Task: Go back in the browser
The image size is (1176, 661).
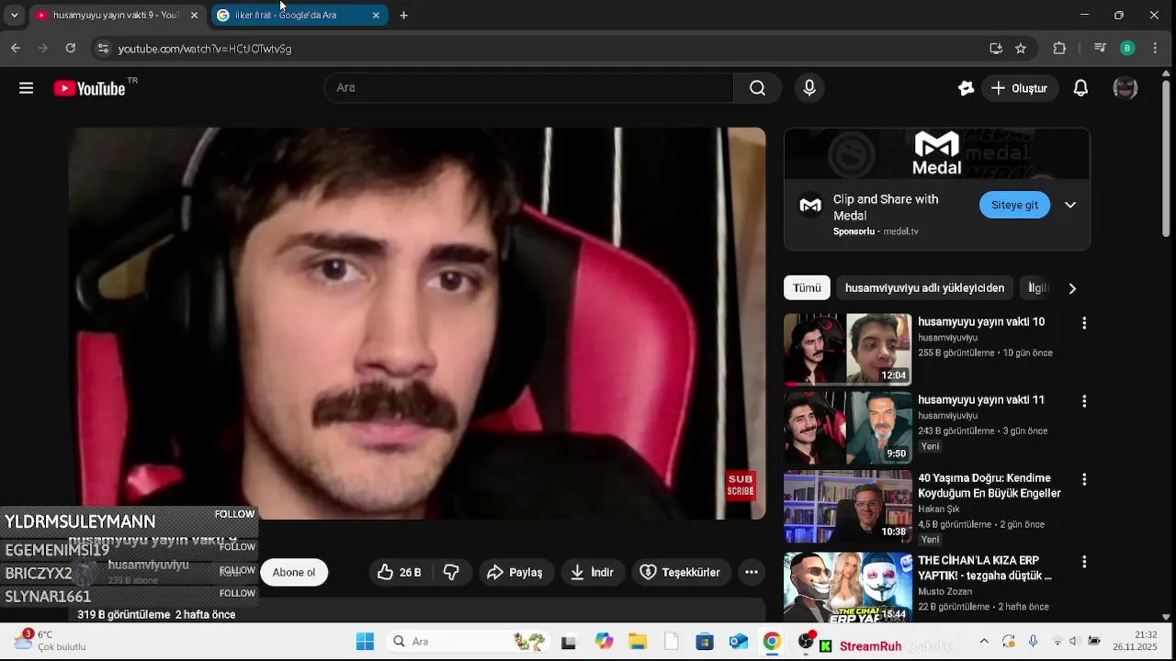Action: pos(16,48)
